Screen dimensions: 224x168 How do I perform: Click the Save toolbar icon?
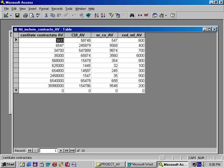(x=17, y=15)
